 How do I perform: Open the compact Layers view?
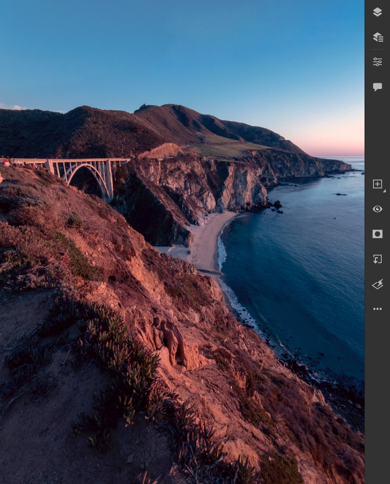click(378, 12)
